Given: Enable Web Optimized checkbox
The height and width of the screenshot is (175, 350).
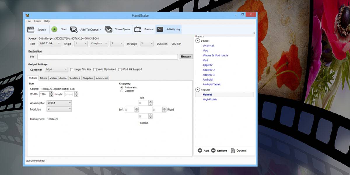Looking at the screenshot, I should coord(95,69).
